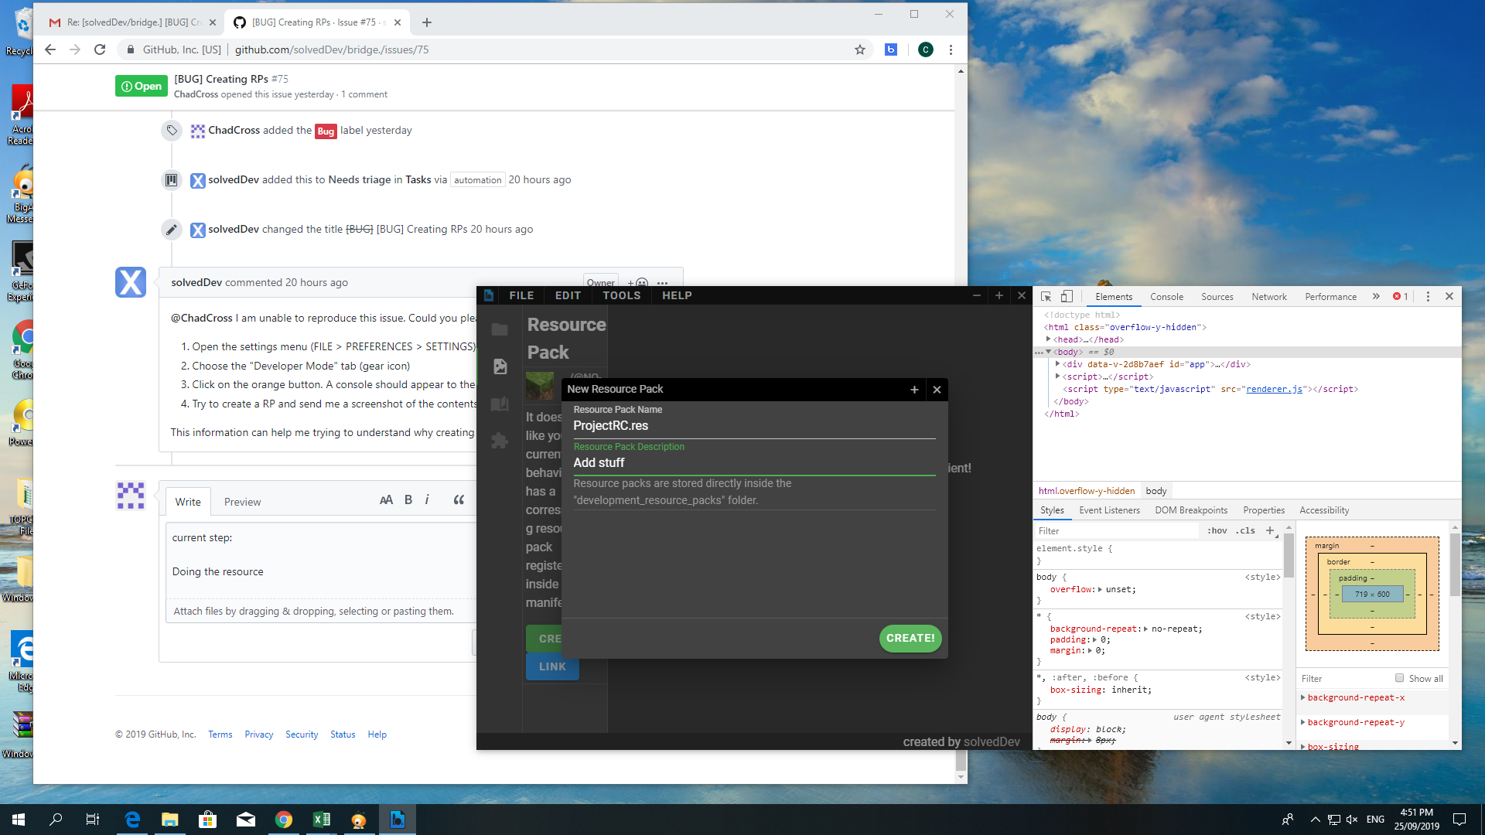
Task: Apply bold formatting in the comment editor
Action: 408,500
